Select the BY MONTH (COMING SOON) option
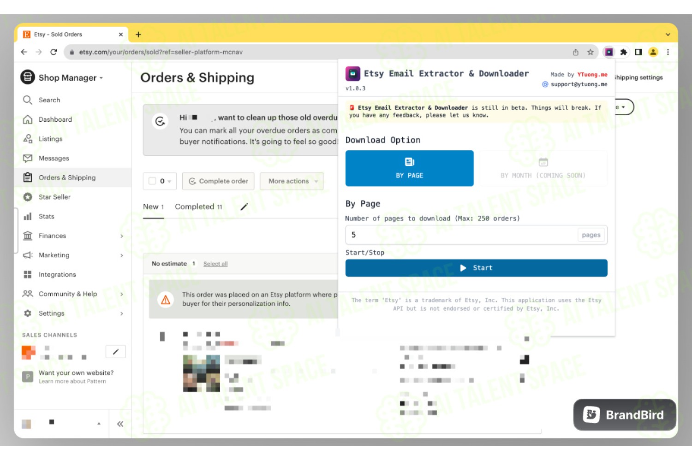The width and height of the screenshot is (692, 461). point(543,168)
